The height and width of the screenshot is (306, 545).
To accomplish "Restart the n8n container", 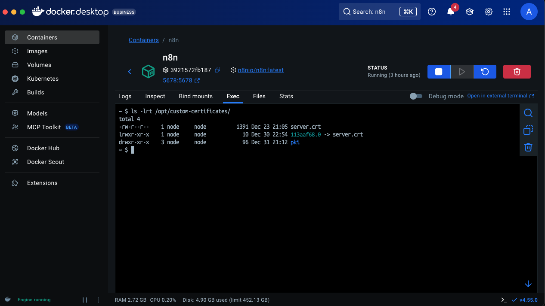I will click(485, 72).
